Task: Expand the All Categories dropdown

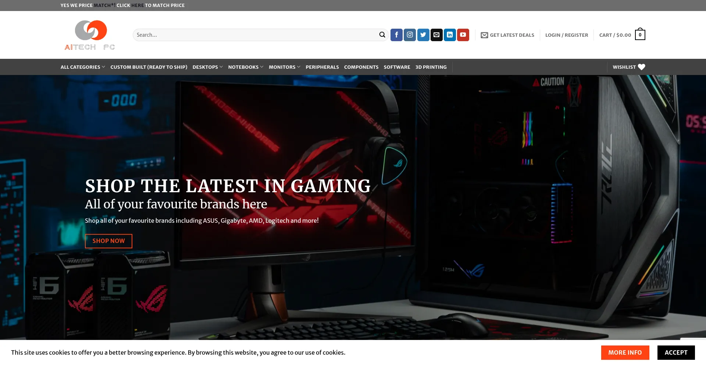Action: point(83,67)
